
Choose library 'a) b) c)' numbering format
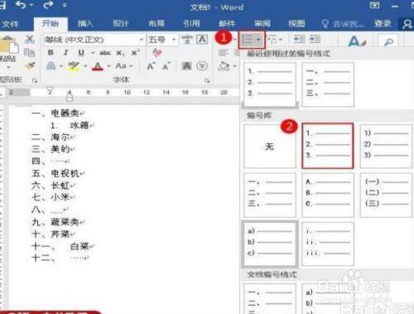click(x=270, y=244)
